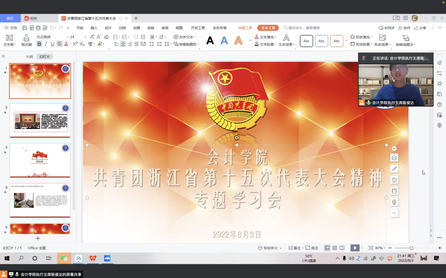Click the brush style icon in floating toolbar
This screenshot has width=446, height=278.
[394, 168]
